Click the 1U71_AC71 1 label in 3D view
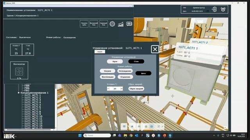 point(188,47)
